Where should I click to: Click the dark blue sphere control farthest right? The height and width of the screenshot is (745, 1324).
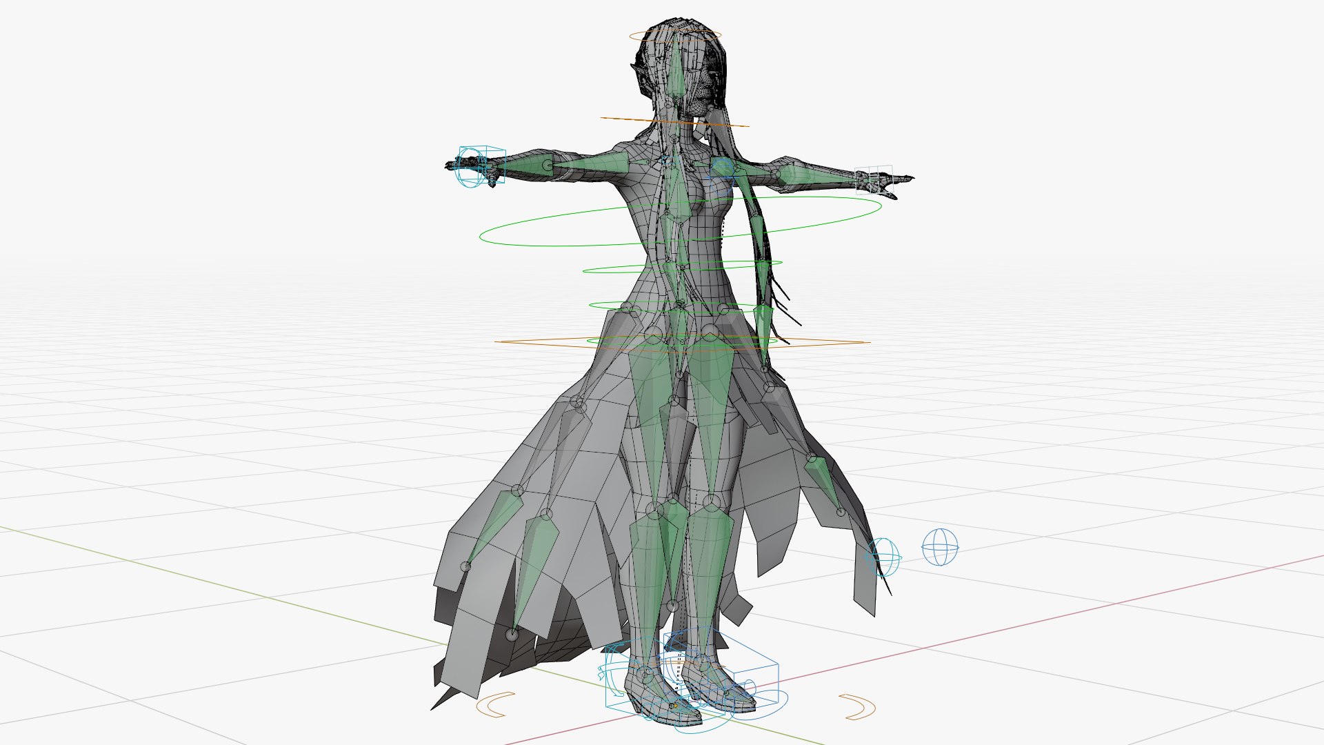point(941,547)
